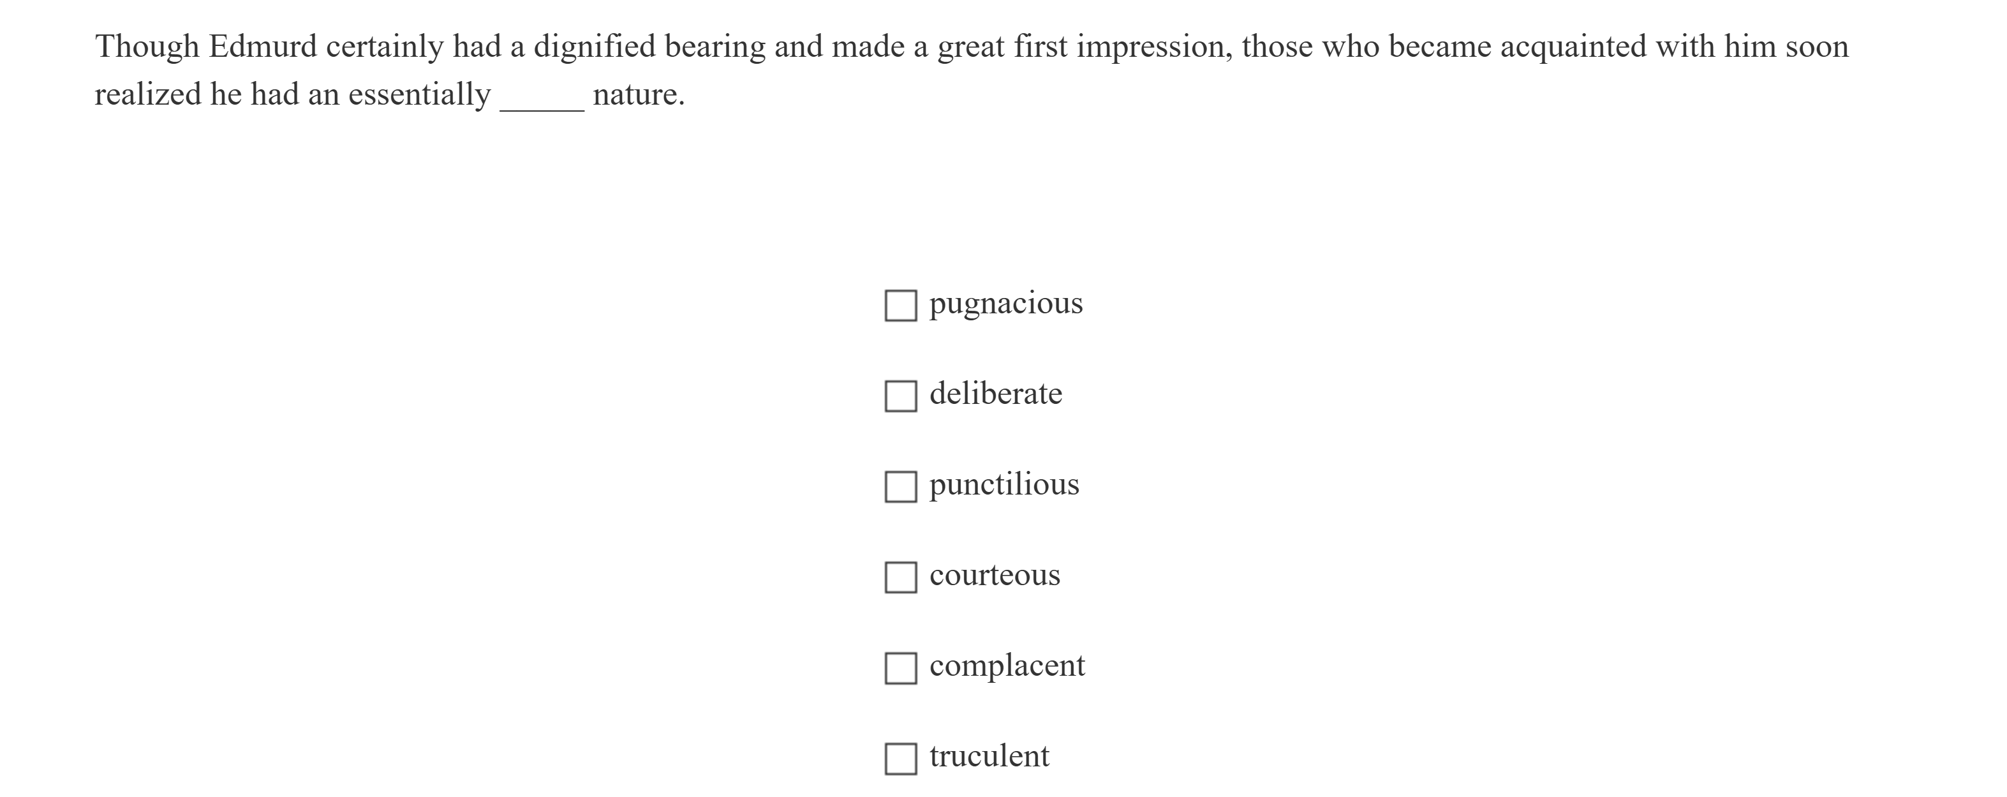
Task: Check the deliberate checkbox
Action: [x=900, y=396]
